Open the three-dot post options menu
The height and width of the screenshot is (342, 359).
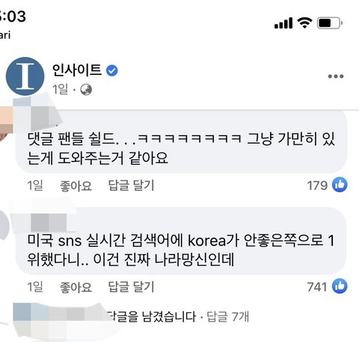point(336,76)
